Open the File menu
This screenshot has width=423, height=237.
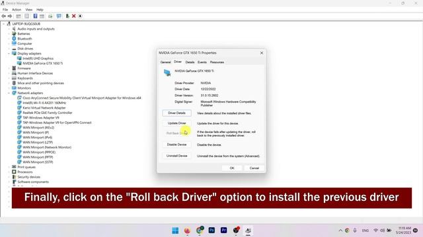point(5,10)
